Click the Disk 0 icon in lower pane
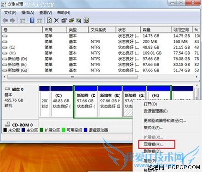This screenshot has height=172, width=202. pos(7,89)
